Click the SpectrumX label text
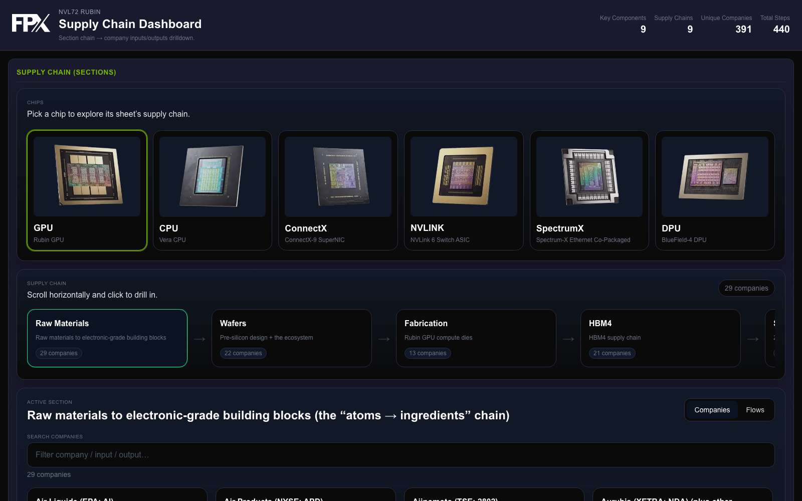Viewport: 802px width, 501px height. 560,228
